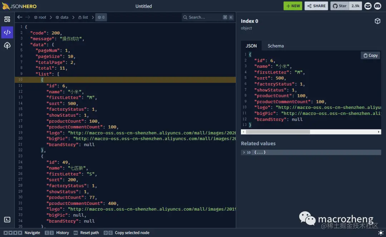386x237 pixels.
Task: Click the "list": [ line
Action: point(48,74)
